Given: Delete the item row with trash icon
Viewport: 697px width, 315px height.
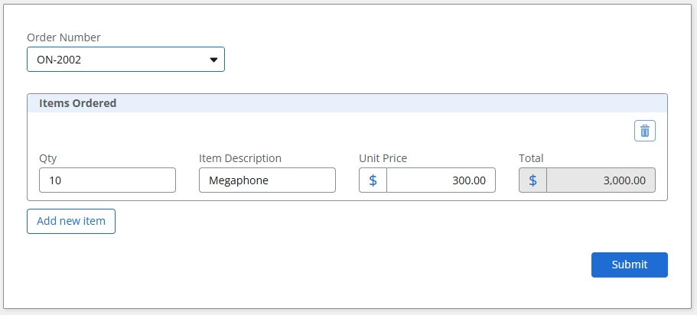Looking at the screenshot, I should point(645,131).
